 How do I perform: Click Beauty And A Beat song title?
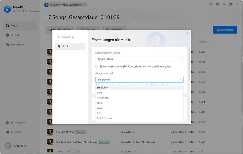77,142
